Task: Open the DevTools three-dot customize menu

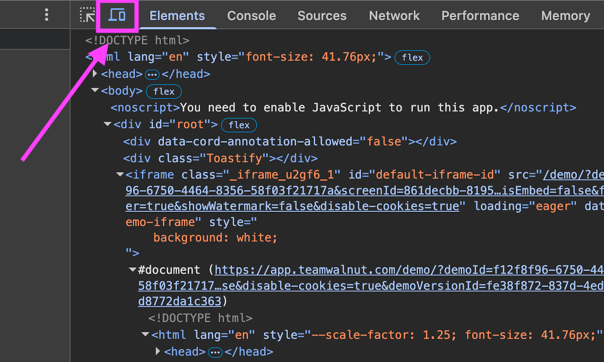Action: point(46,15)
